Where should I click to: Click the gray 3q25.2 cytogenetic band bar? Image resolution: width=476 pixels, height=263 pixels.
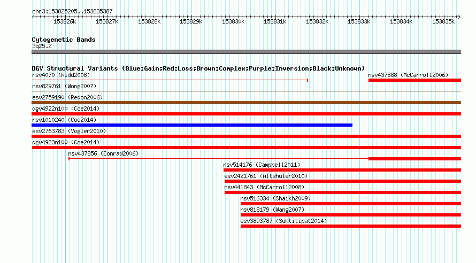click(246, 52)
